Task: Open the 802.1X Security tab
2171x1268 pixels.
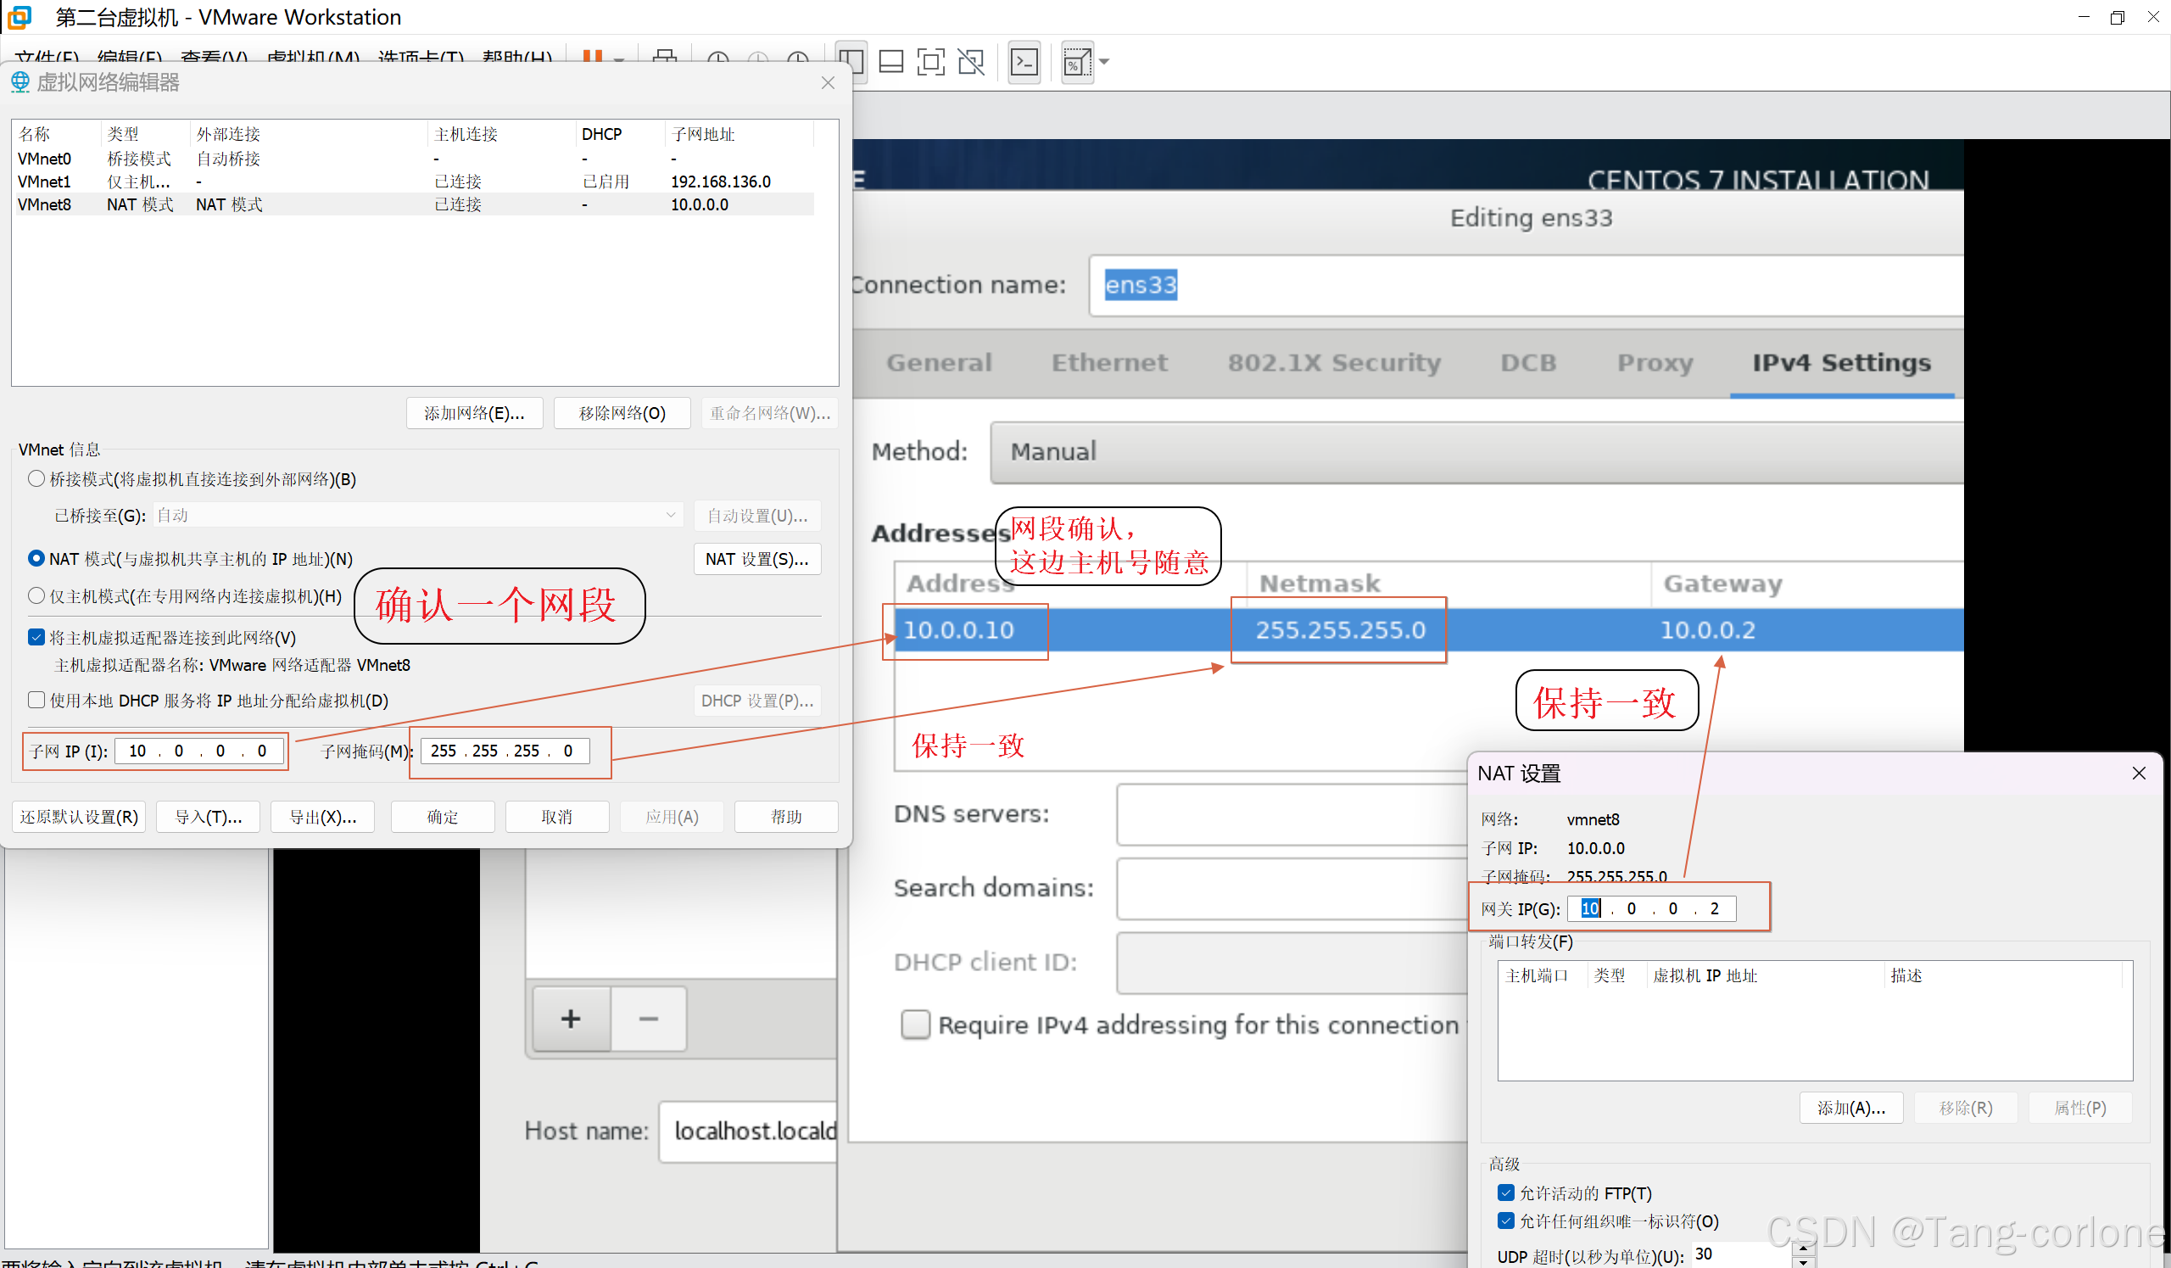Action: pyautogui.click(x=1334, y=363)
